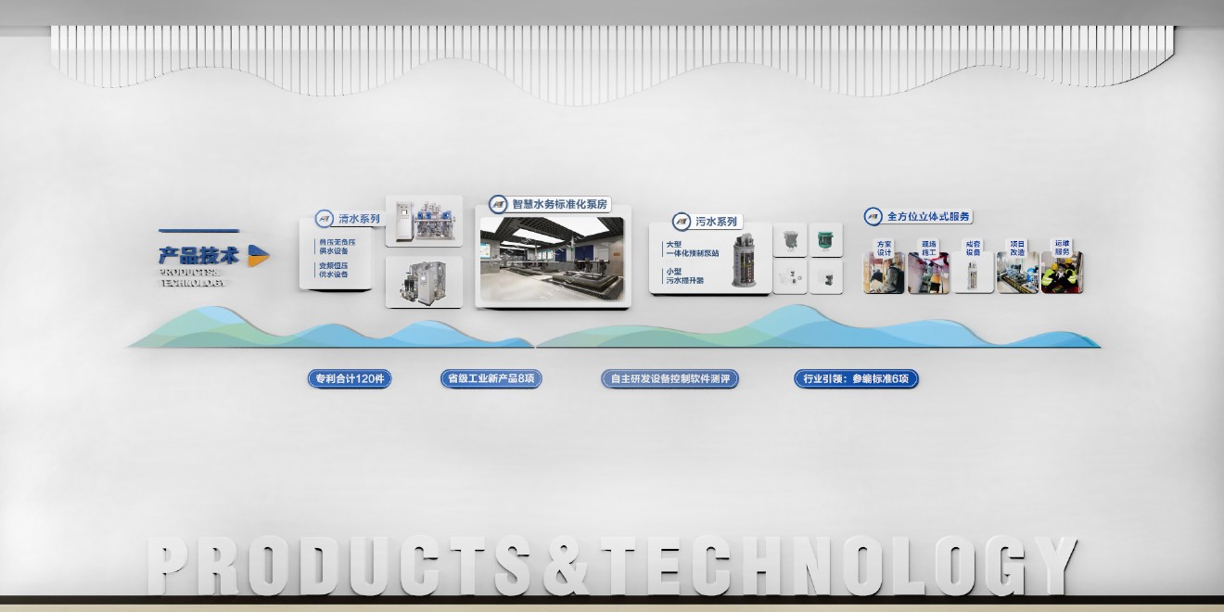This screenshot has width=1224, height=612.
Task: Click the 产品技术 title
Action: pos(199,255)
